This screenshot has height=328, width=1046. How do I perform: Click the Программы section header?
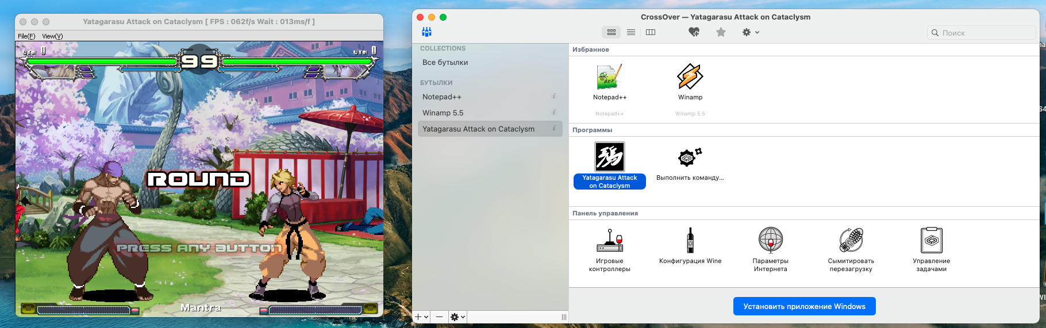pos(593,130)
